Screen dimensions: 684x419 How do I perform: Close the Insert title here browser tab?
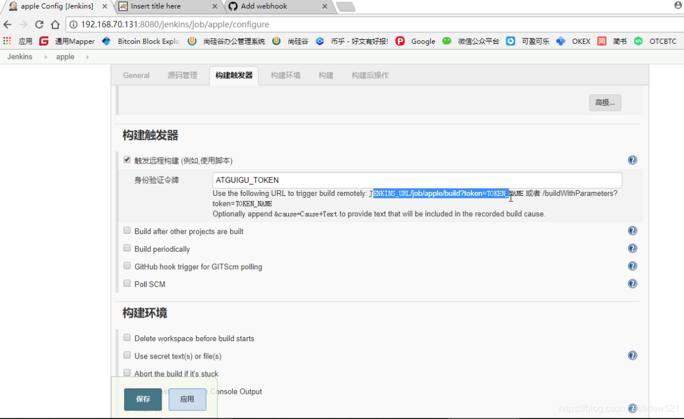[215, 6]
